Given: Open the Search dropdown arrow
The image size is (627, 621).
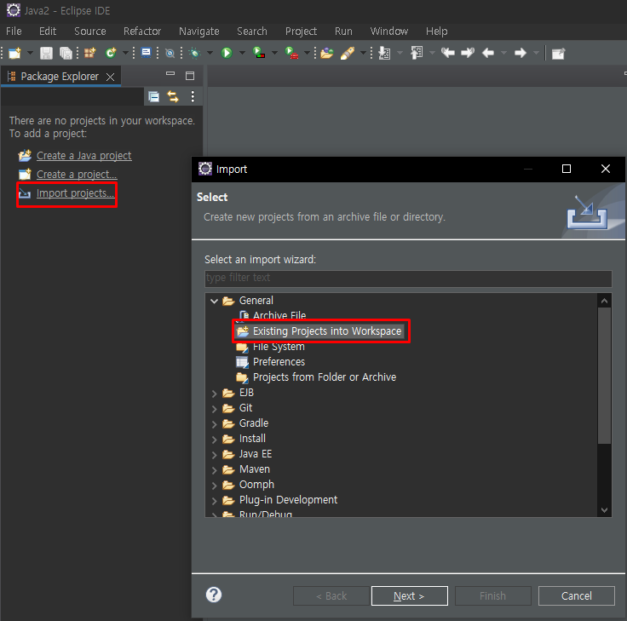Looking at the screenshot, I should pyautogui.click(x=364, y=53).
